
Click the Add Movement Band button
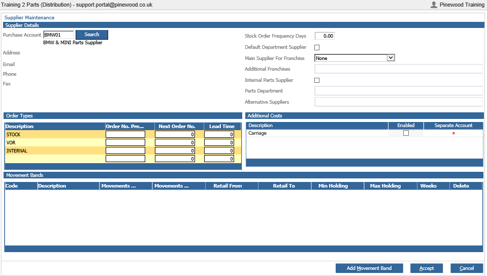pos(369,268)
